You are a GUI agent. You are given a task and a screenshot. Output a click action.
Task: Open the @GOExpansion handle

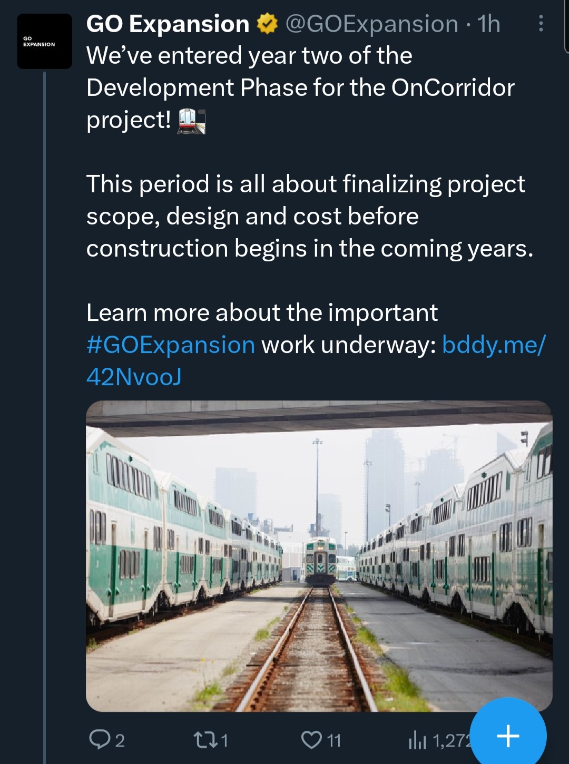[x=371, y=24]
